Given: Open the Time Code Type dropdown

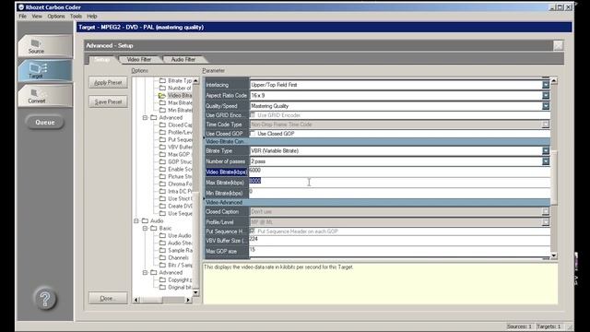Looking at the screenshot, I should pyautogui.click(x=546, y=125).
